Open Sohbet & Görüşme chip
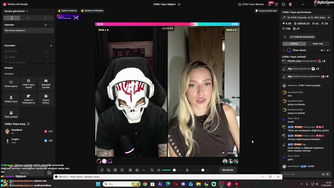The height and width of the screenshot is (188, 334). (92, 11)
